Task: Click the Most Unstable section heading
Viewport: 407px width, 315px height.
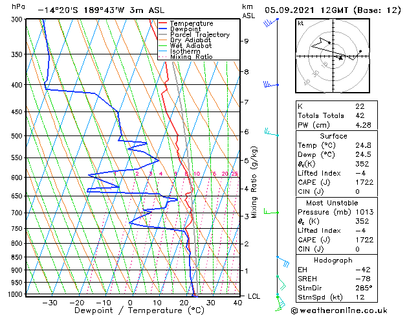Action: [332, 203]
